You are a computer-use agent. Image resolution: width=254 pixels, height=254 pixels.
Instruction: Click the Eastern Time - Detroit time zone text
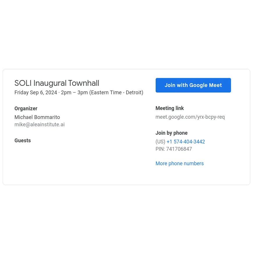tap(116, 93)
